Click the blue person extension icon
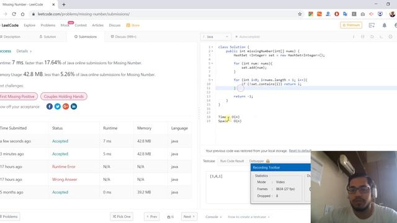The image size is (397, 223). coord(328,14)
